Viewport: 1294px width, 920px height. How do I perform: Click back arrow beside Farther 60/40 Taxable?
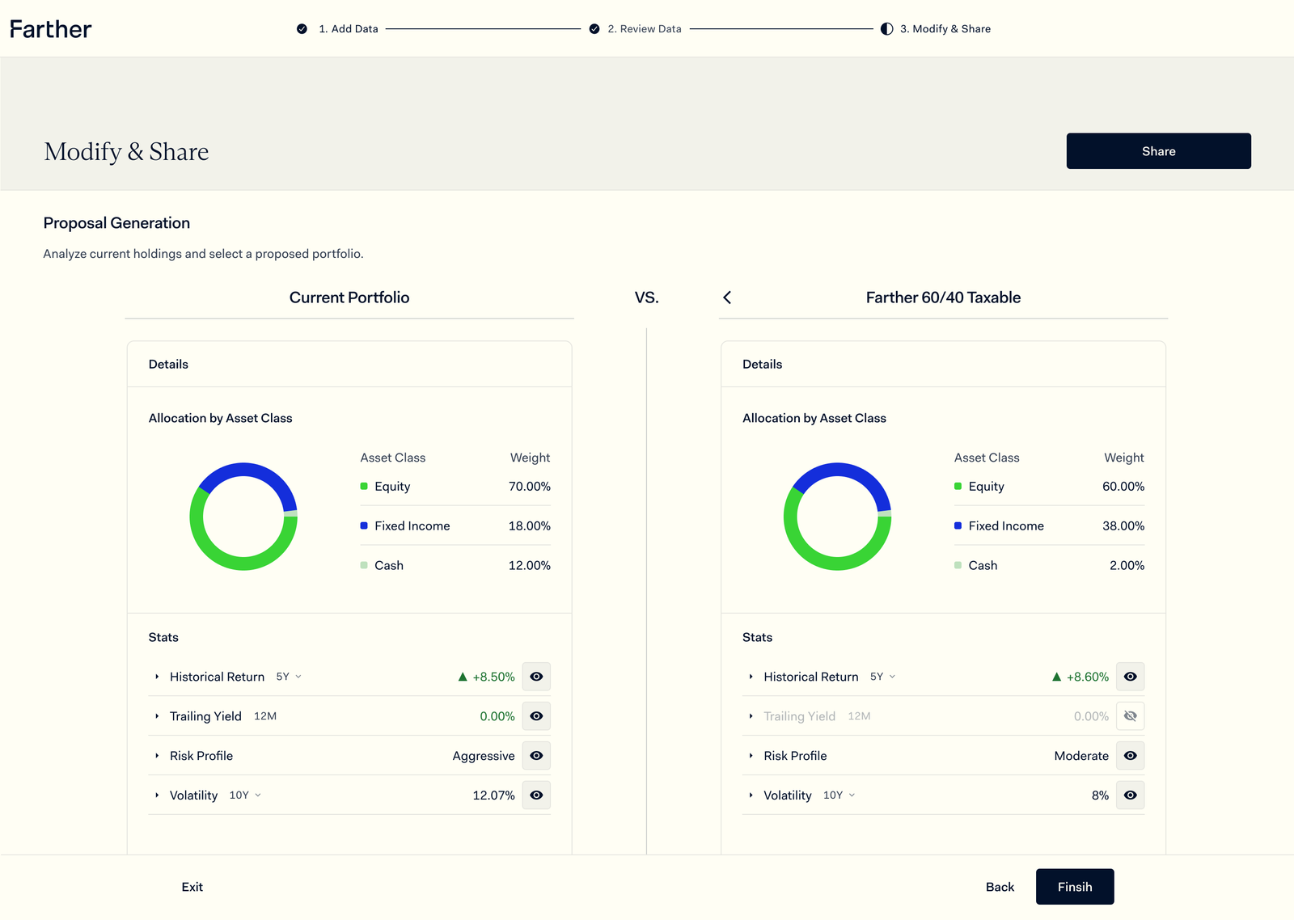(727, 298)
